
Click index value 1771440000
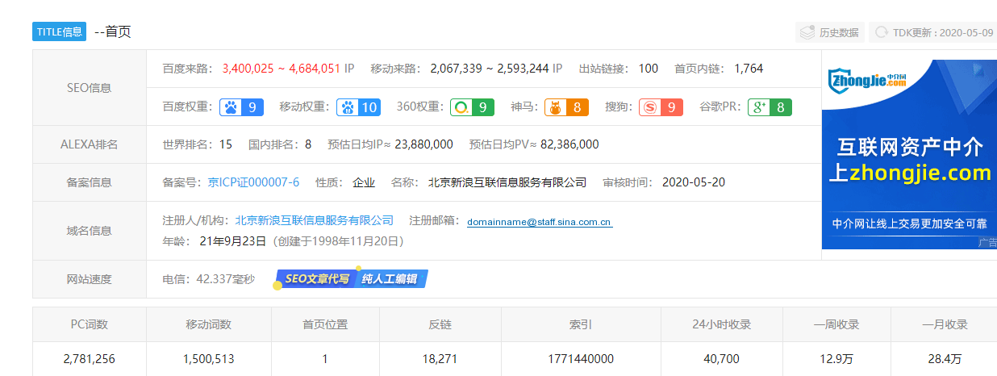tap(581, 359)
